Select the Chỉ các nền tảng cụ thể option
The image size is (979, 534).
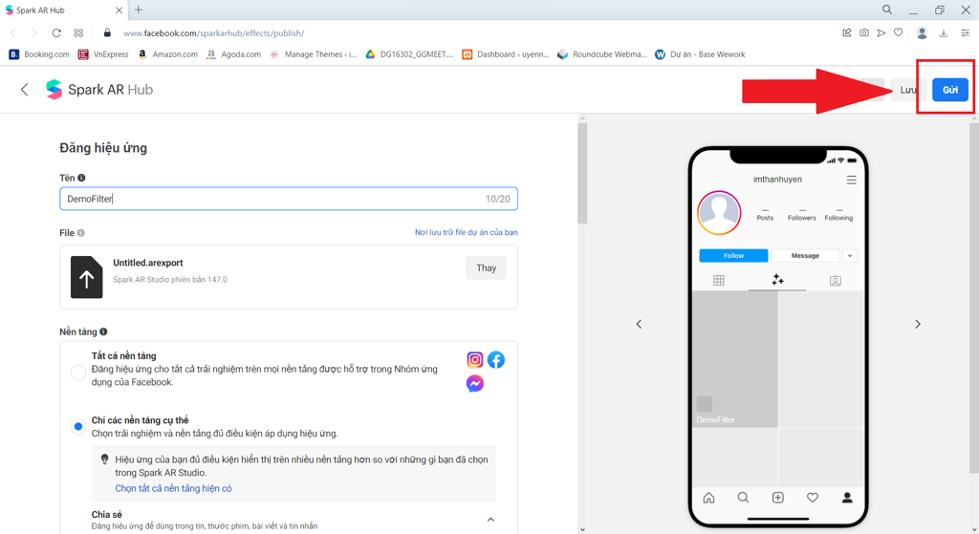78,427
